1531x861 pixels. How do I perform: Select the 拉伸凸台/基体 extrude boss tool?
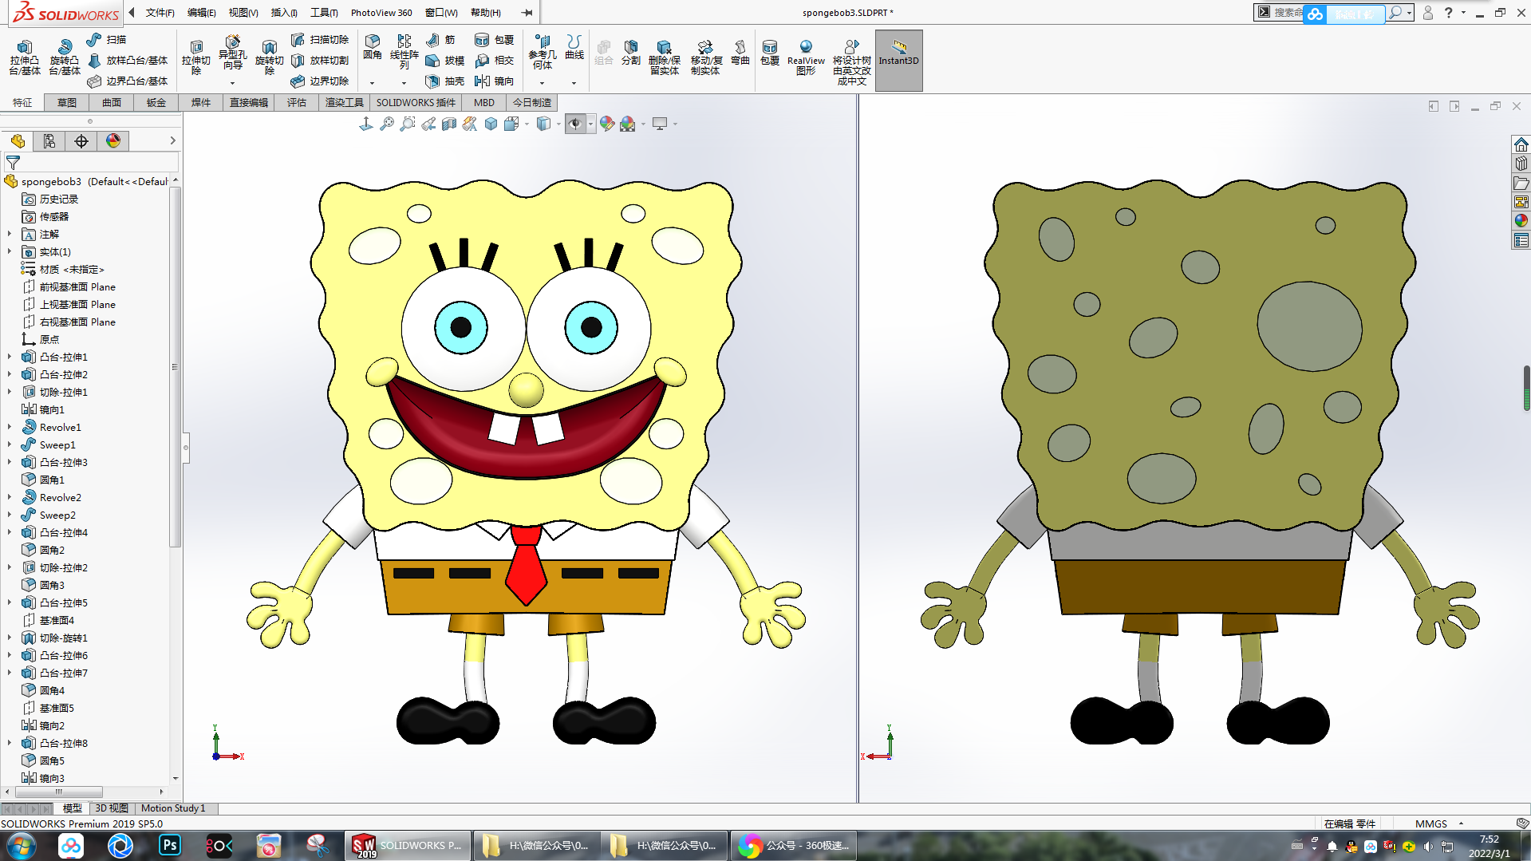[25, 57]
